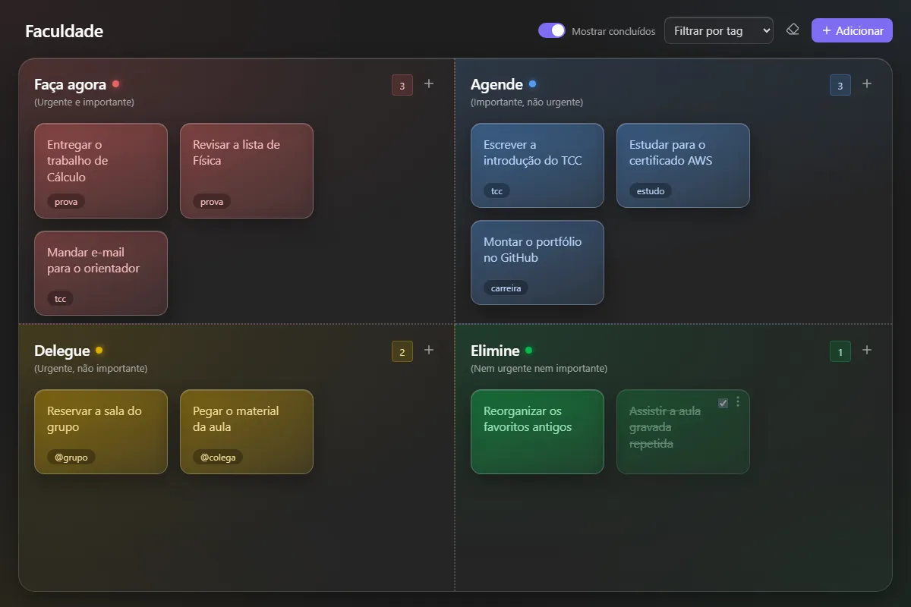The image size is (911, 607).
Task: Click the count badge 2 in Delegue
Action: click(402, 351)
